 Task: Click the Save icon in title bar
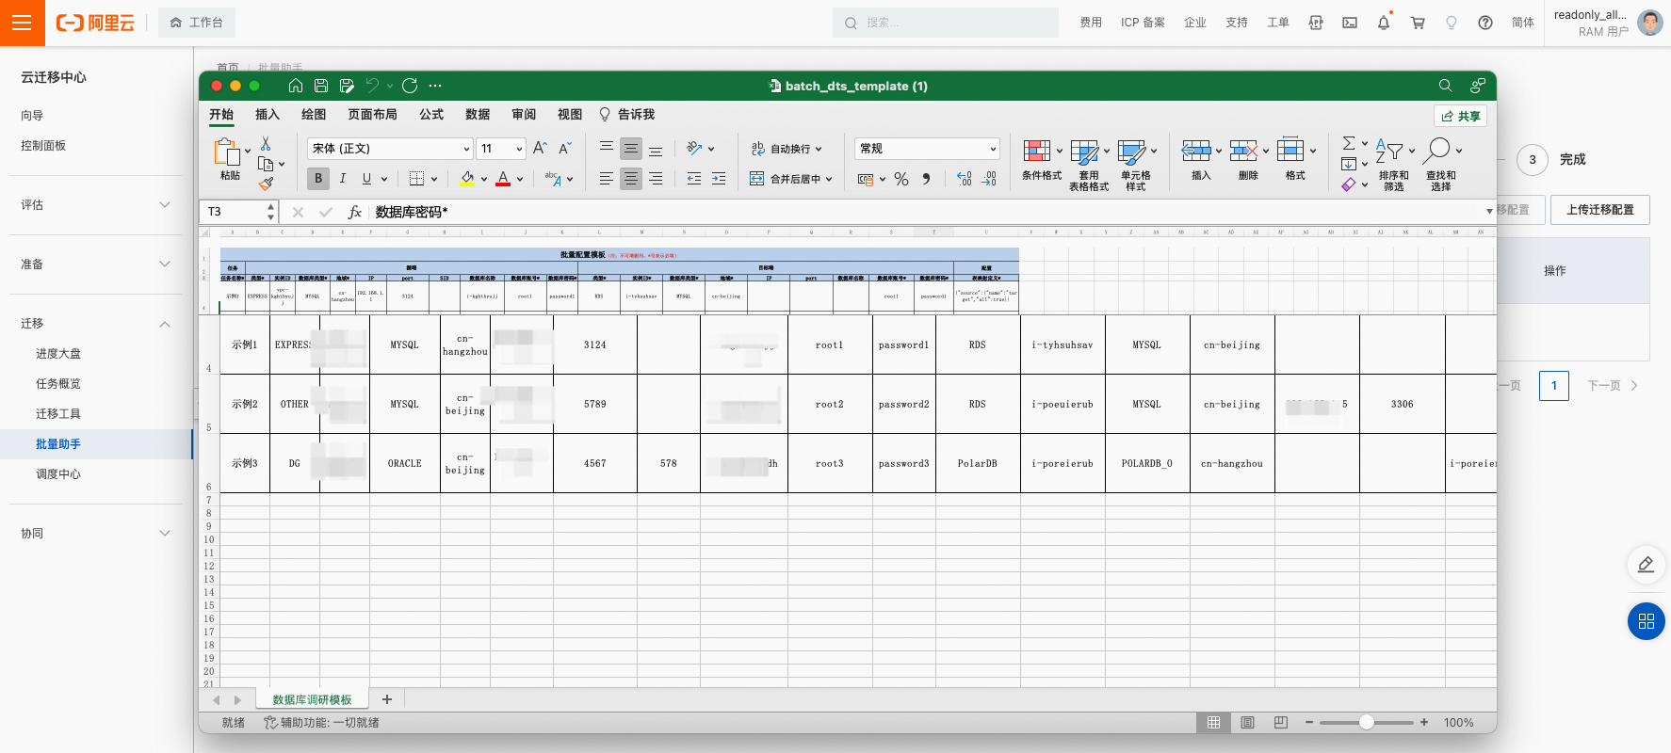click(x=321, y=86)
